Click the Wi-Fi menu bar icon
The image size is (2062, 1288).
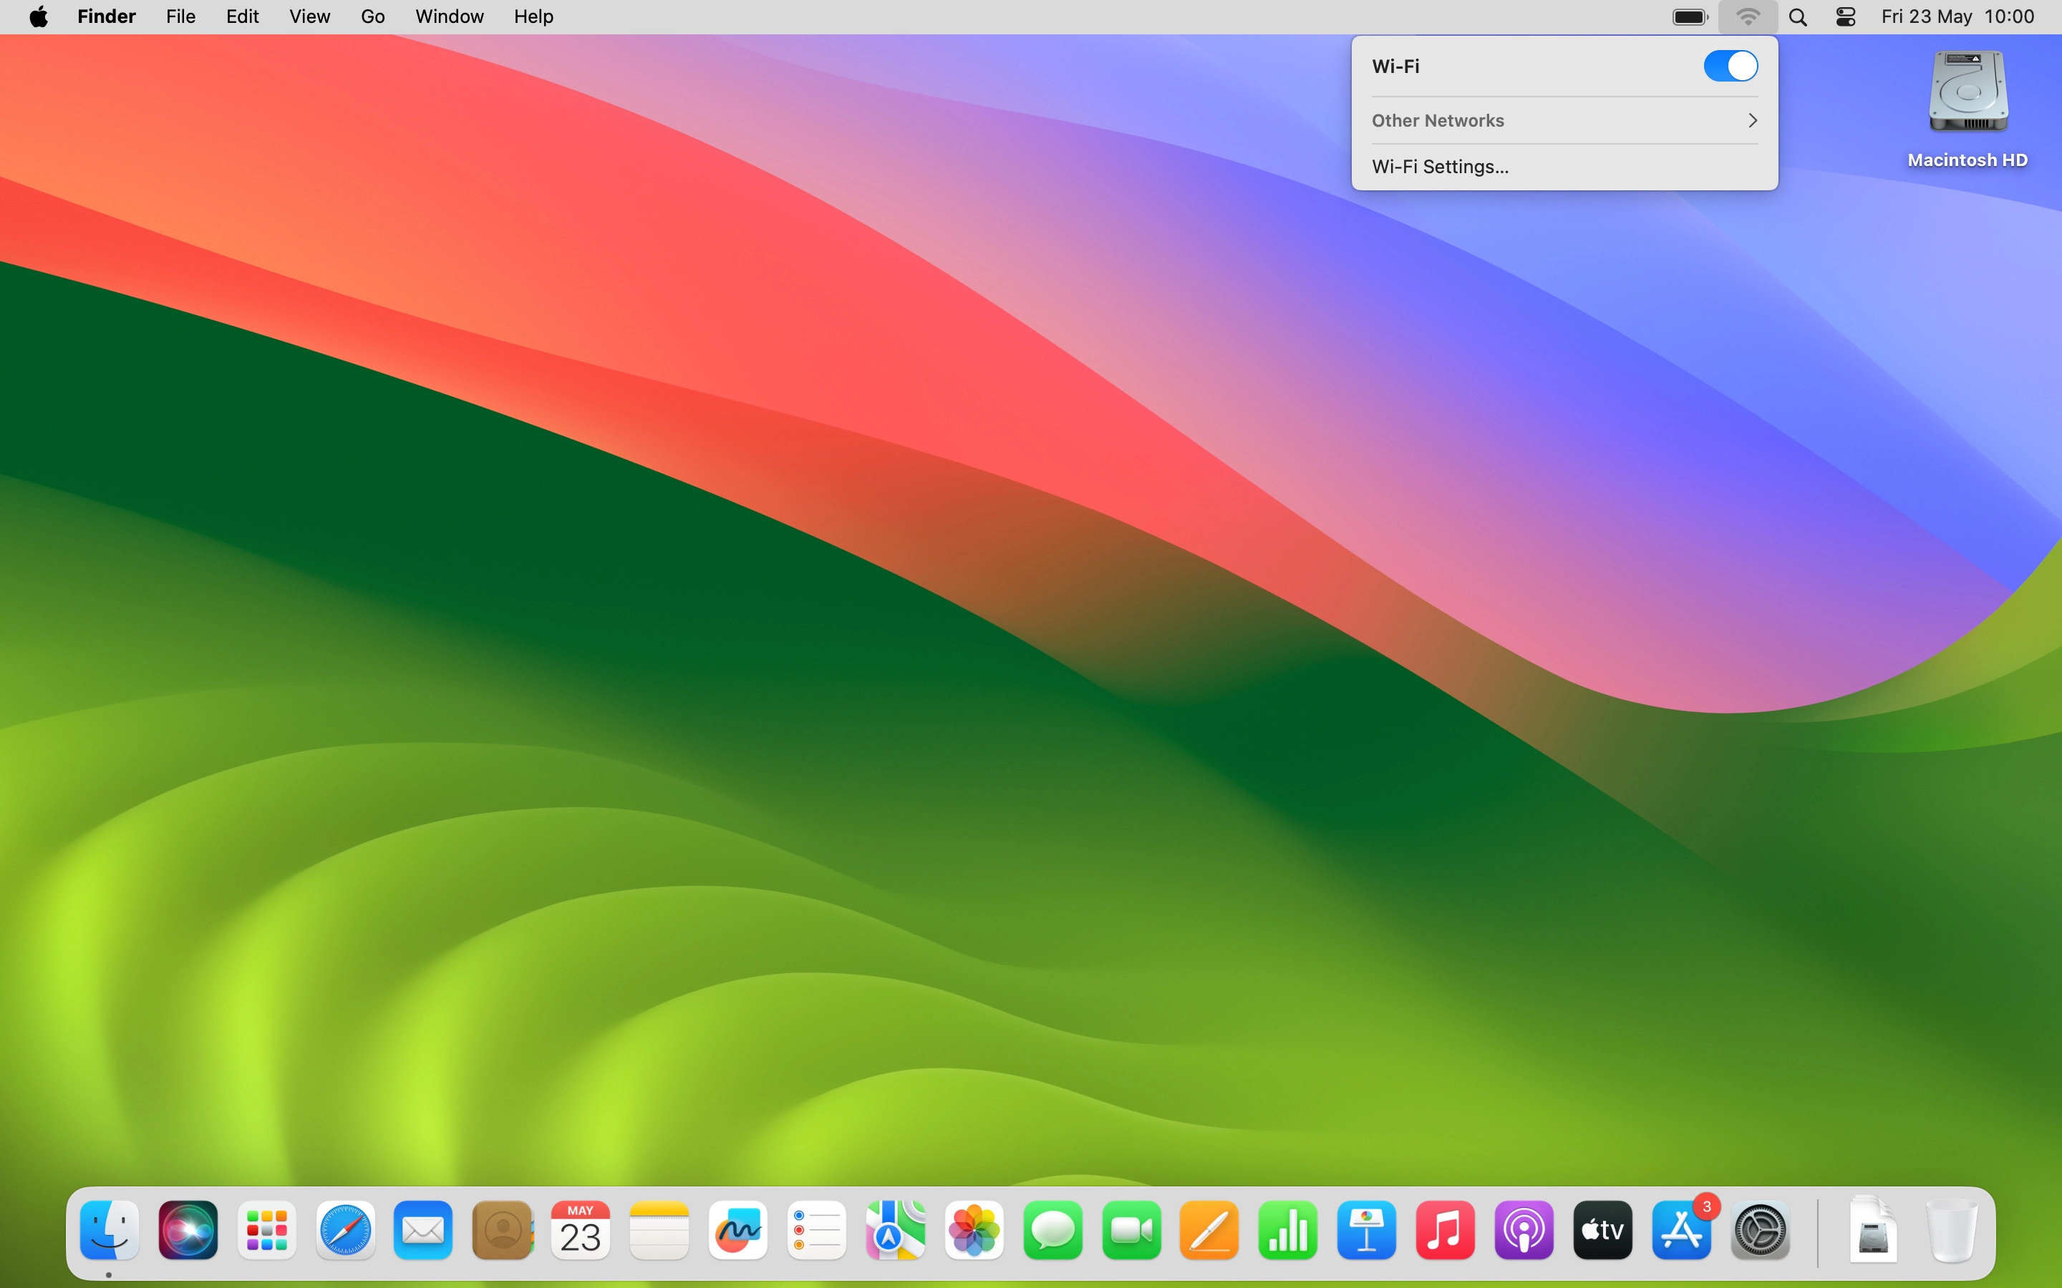pyautogui.click(x=1747, y=17)
